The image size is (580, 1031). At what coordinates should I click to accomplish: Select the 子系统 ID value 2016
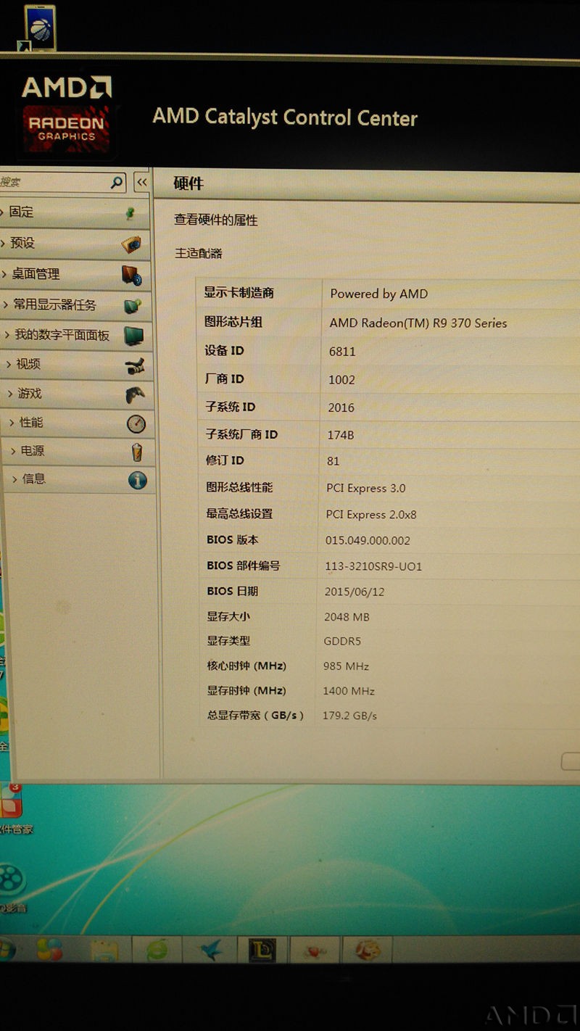pyautogui.click(x=341, y=407)
